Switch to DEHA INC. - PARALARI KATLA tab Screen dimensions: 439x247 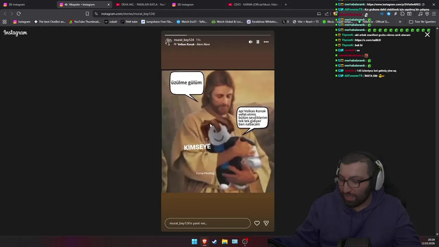pos(141,4)
